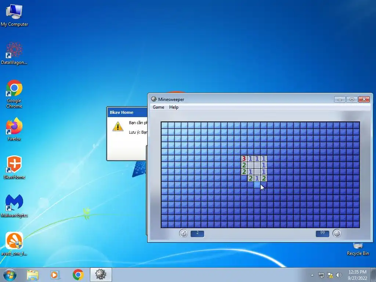This screenshot has height=282, width=376.
Task: Uncover the highlighted light-blue cell under the cursor
Action: point(257,185)
